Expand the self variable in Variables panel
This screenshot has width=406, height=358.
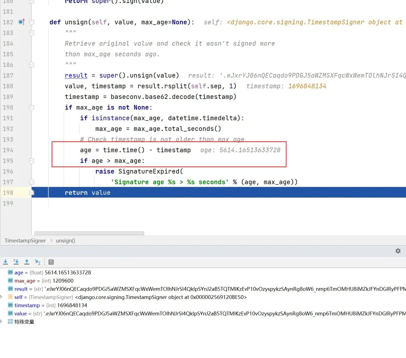[x=2, y=297]
